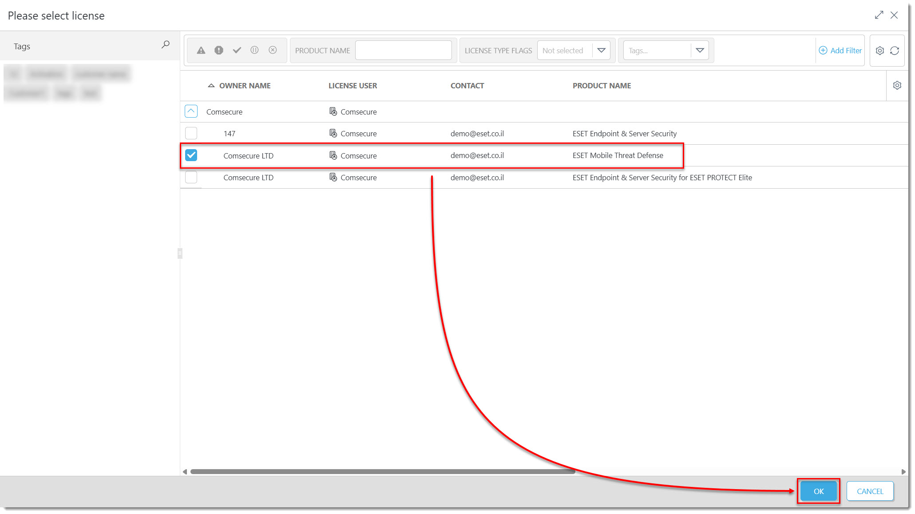Uncheck the ESET Mobile Threat Defense license checkbox
Viewport: 915px width, 514px height.
click(x=191, y=155)
